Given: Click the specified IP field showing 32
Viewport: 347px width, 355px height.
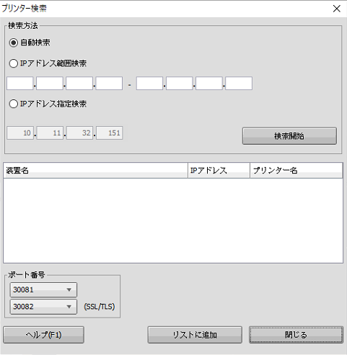Looking at the screenshot, I should pos(79,132).
